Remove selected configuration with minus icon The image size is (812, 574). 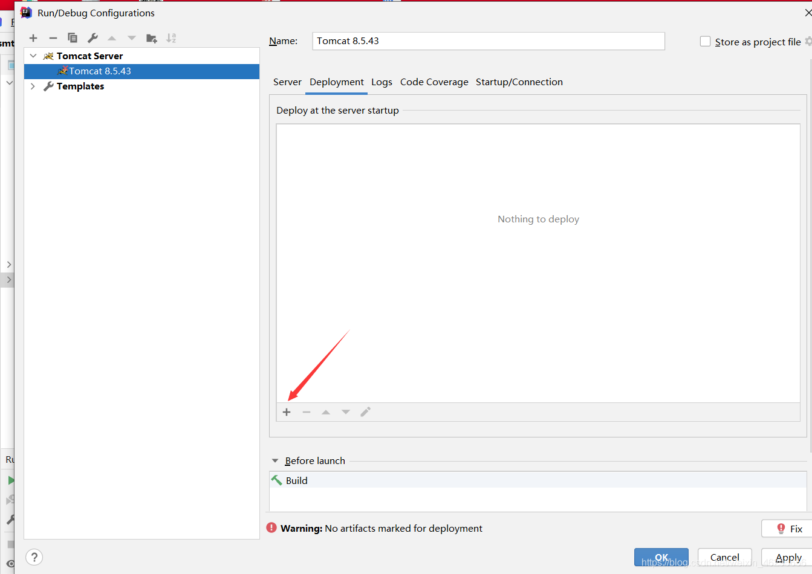tap(53, 38)
